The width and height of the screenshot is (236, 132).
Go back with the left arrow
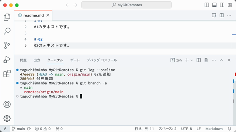pos(67,5)
